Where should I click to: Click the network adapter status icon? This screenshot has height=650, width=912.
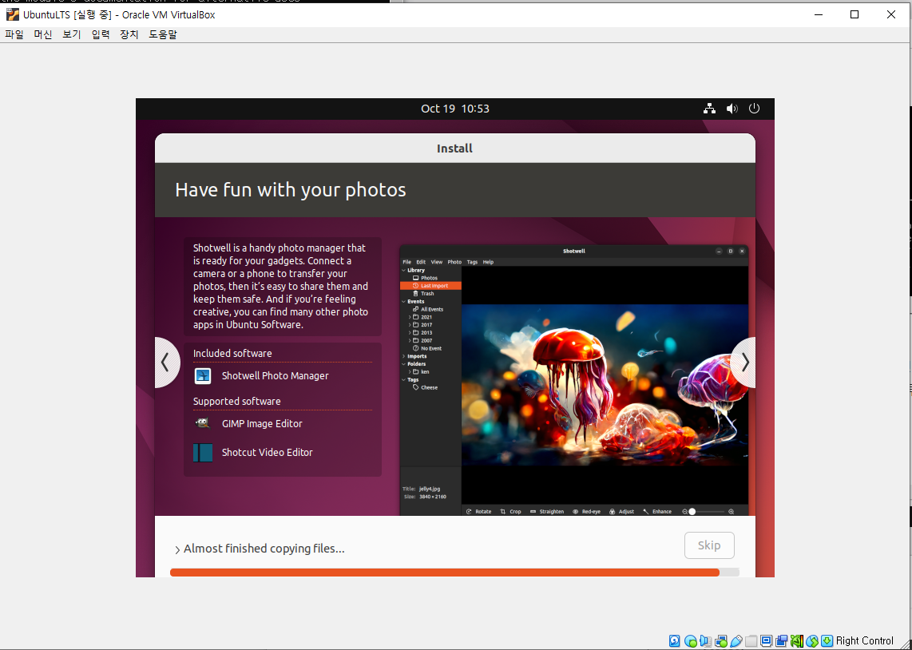point(721,640)
